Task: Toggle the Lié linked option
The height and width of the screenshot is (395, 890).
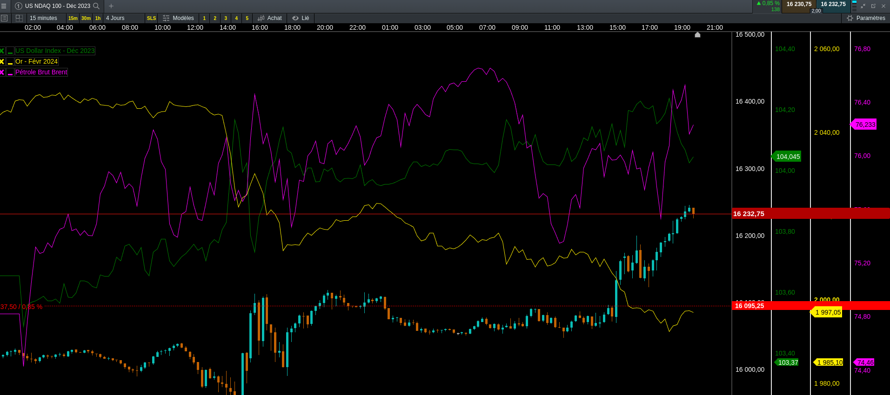Action: click(301, 18)
